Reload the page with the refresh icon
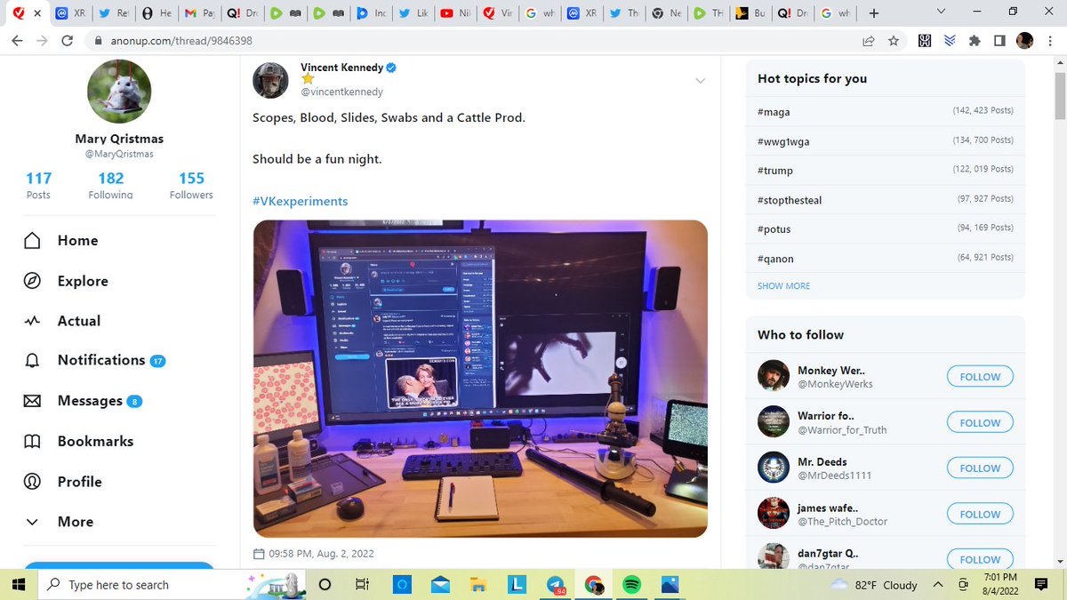Image resolution: width=1067 pixels, height=600 pixels. point(68,41)
